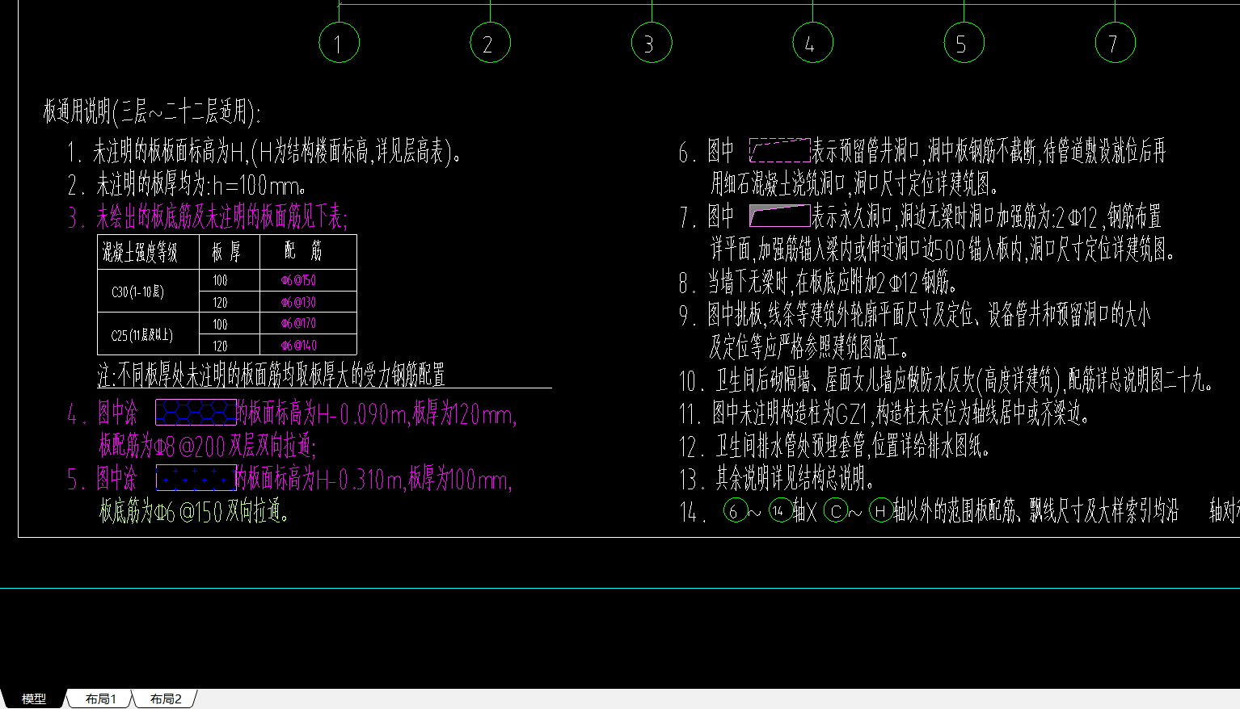Pick the hexagon hatch legend sample in note 4
The width and height of the screenshot is (1240, 709).
click(196, 413)
